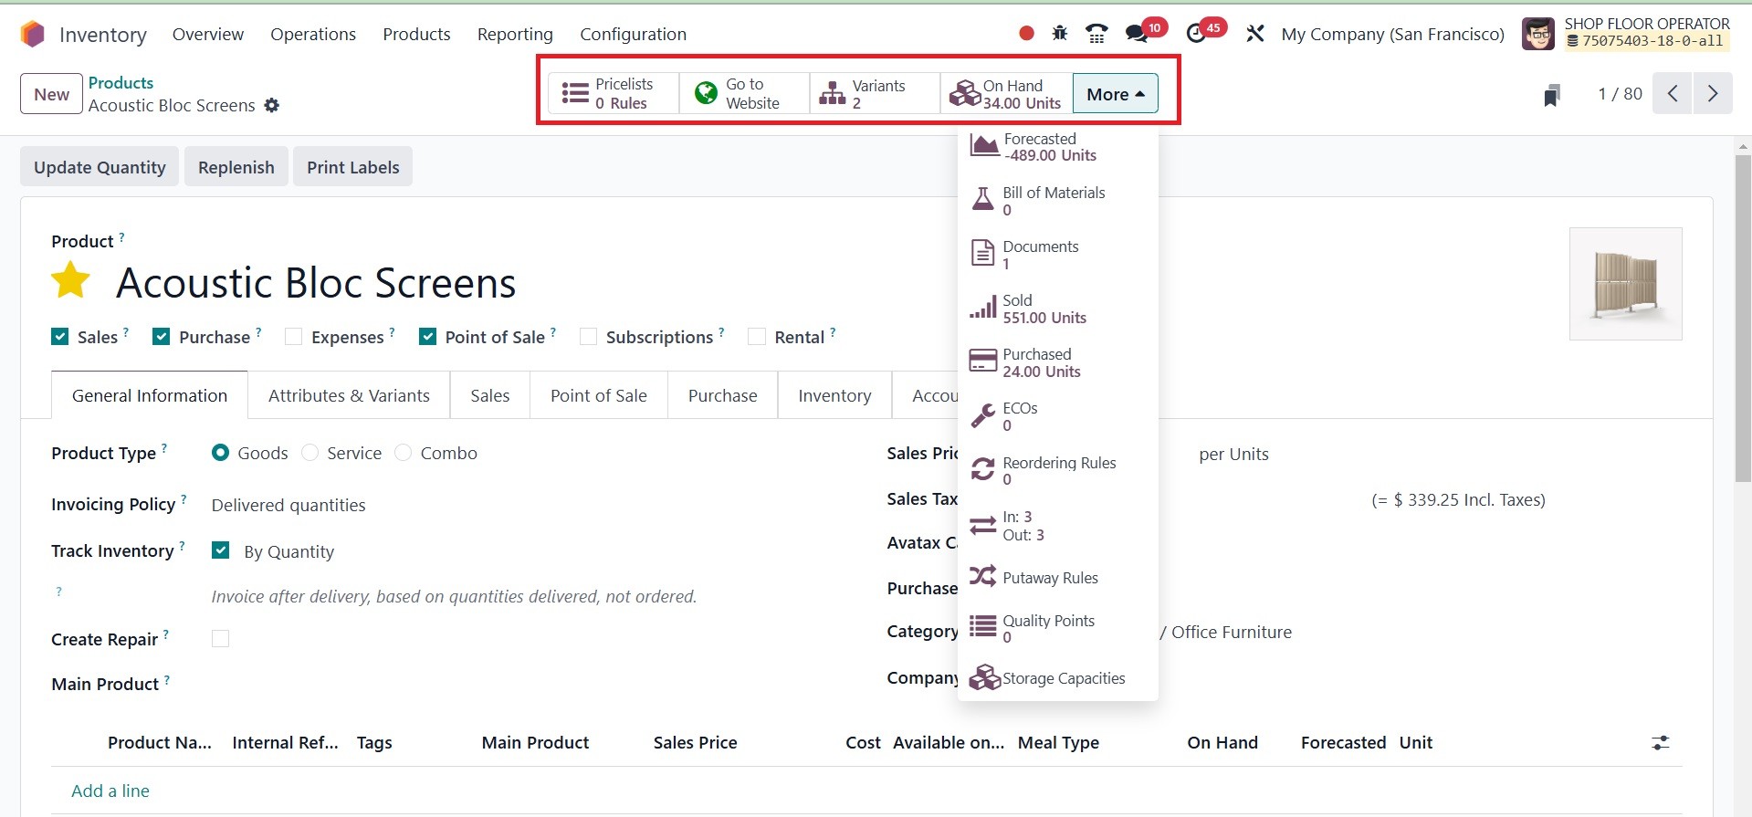Uncheck the Point of Sale checkbox

tap(427, 337)
